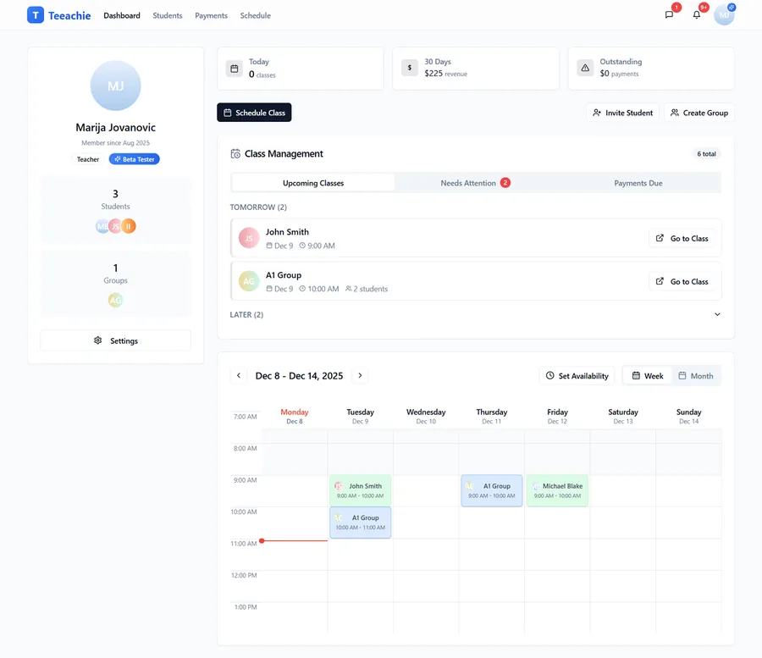Advance to next week using the right chevron
762x658 pixels.
click(359, 375)
